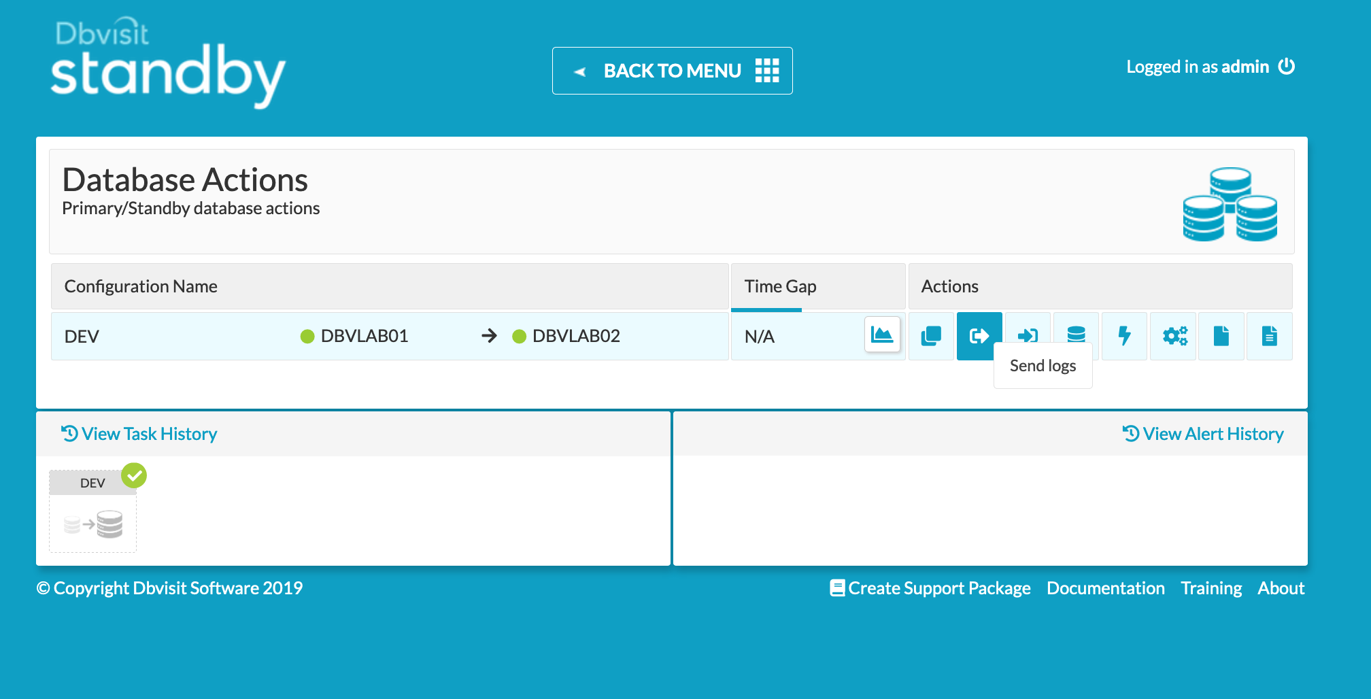Open the About link

(x=1281, y=588)
